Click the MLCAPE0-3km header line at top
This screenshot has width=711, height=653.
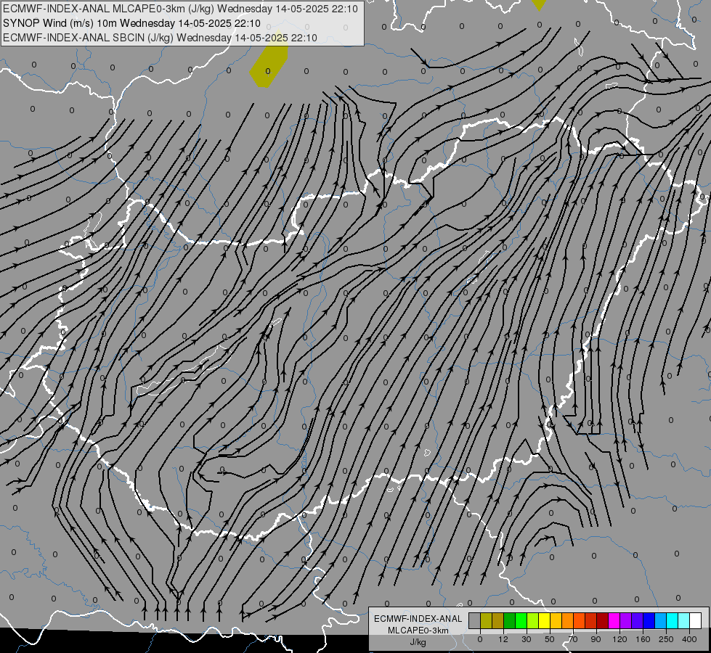click(180, 9)
